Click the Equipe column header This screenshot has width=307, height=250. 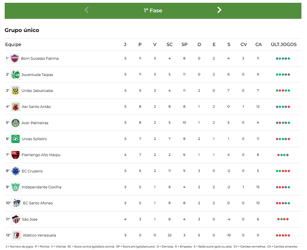click(x=13, y=45)
